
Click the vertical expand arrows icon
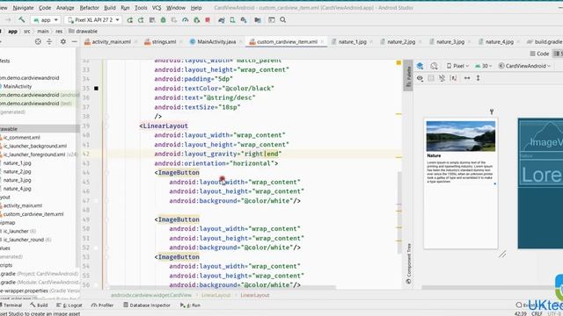[479, 78]
